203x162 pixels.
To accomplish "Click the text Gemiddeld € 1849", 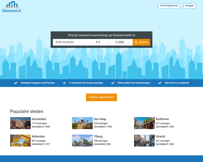I will click(x=41, y=127).
